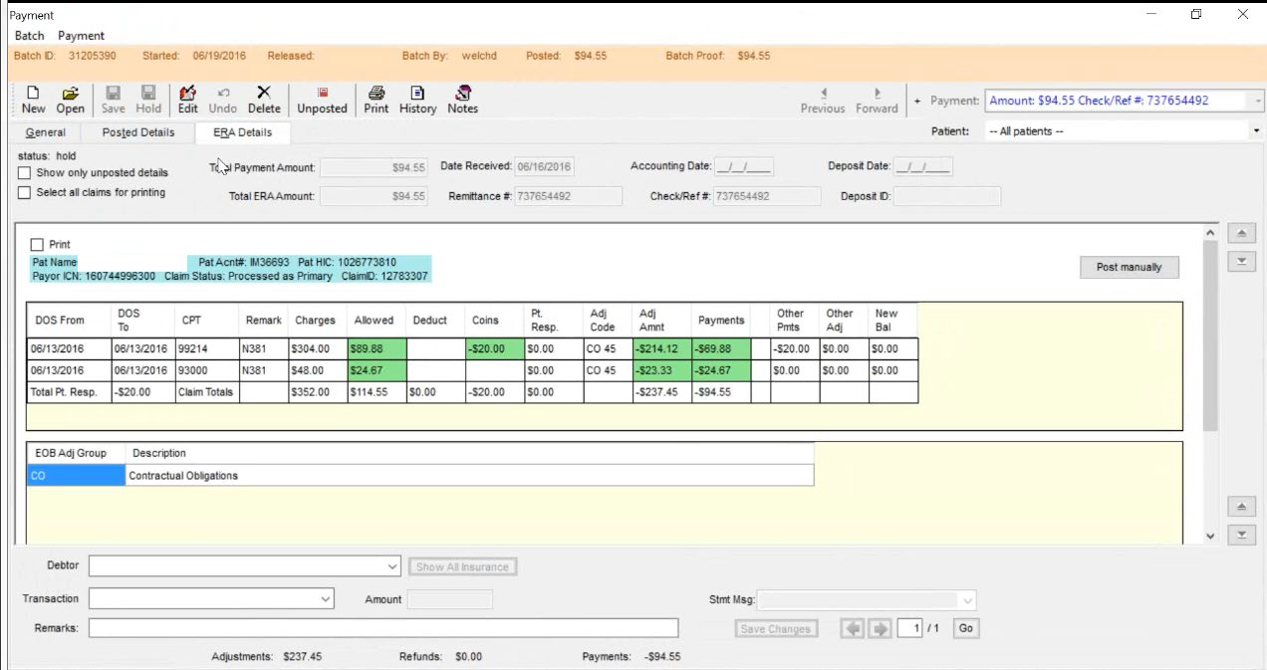The height and width of the screenshot is (670, 1267).
Task: Switch to the Posted Details tab
Action: 138,132
